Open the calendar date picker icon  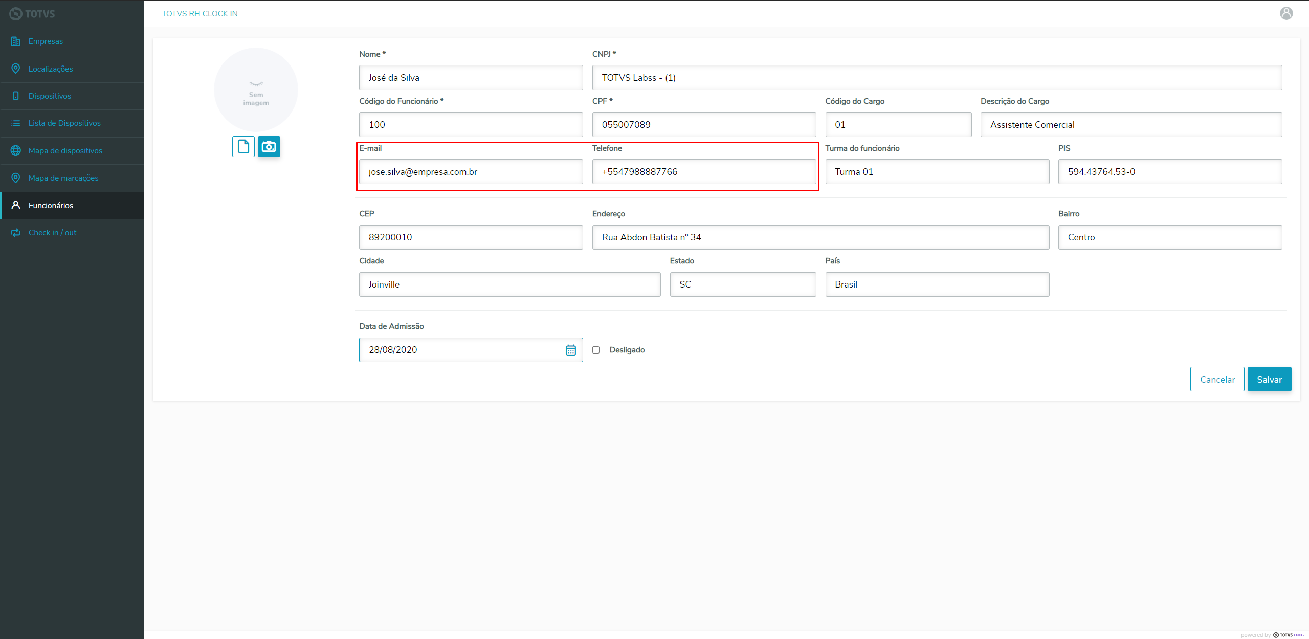570,350
